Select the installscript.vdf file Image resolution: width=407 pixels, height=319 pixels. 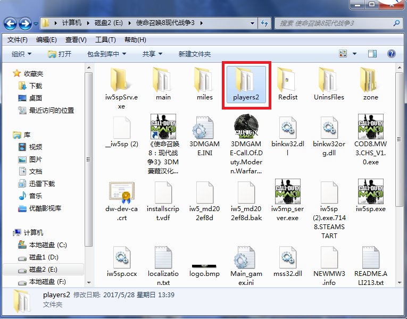coord(163,201)
